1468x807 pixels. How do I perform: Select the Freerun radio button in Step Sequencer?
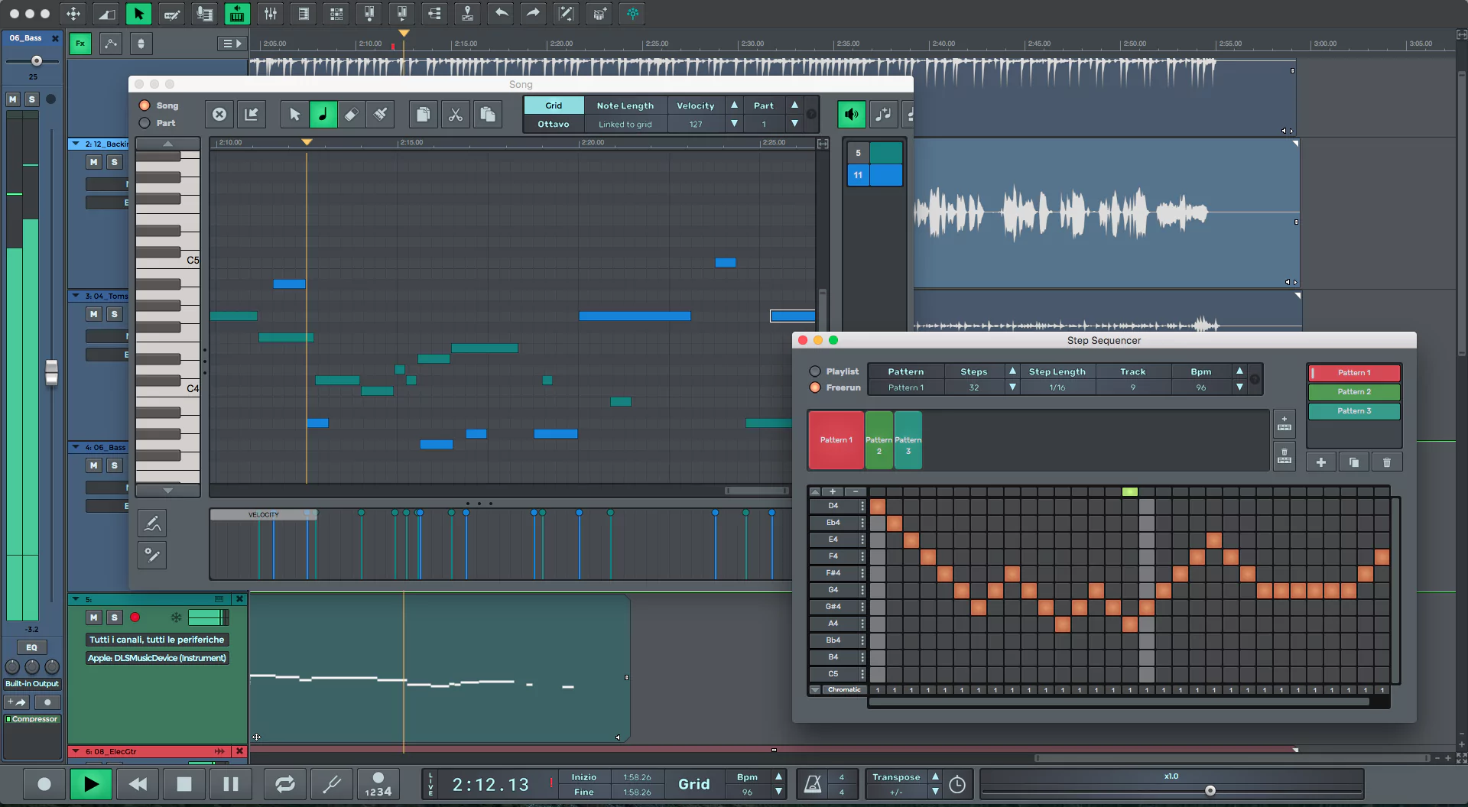[814, 387]
